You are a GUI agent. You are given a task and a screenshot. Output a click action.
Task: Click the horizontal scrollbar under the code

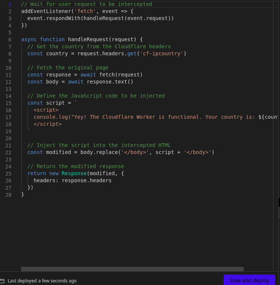132,269
